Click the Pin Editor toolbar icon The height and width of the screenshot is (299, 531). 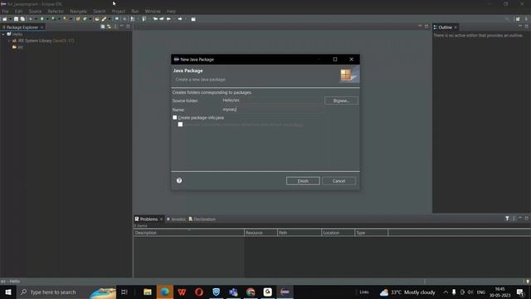click(193, 19)
